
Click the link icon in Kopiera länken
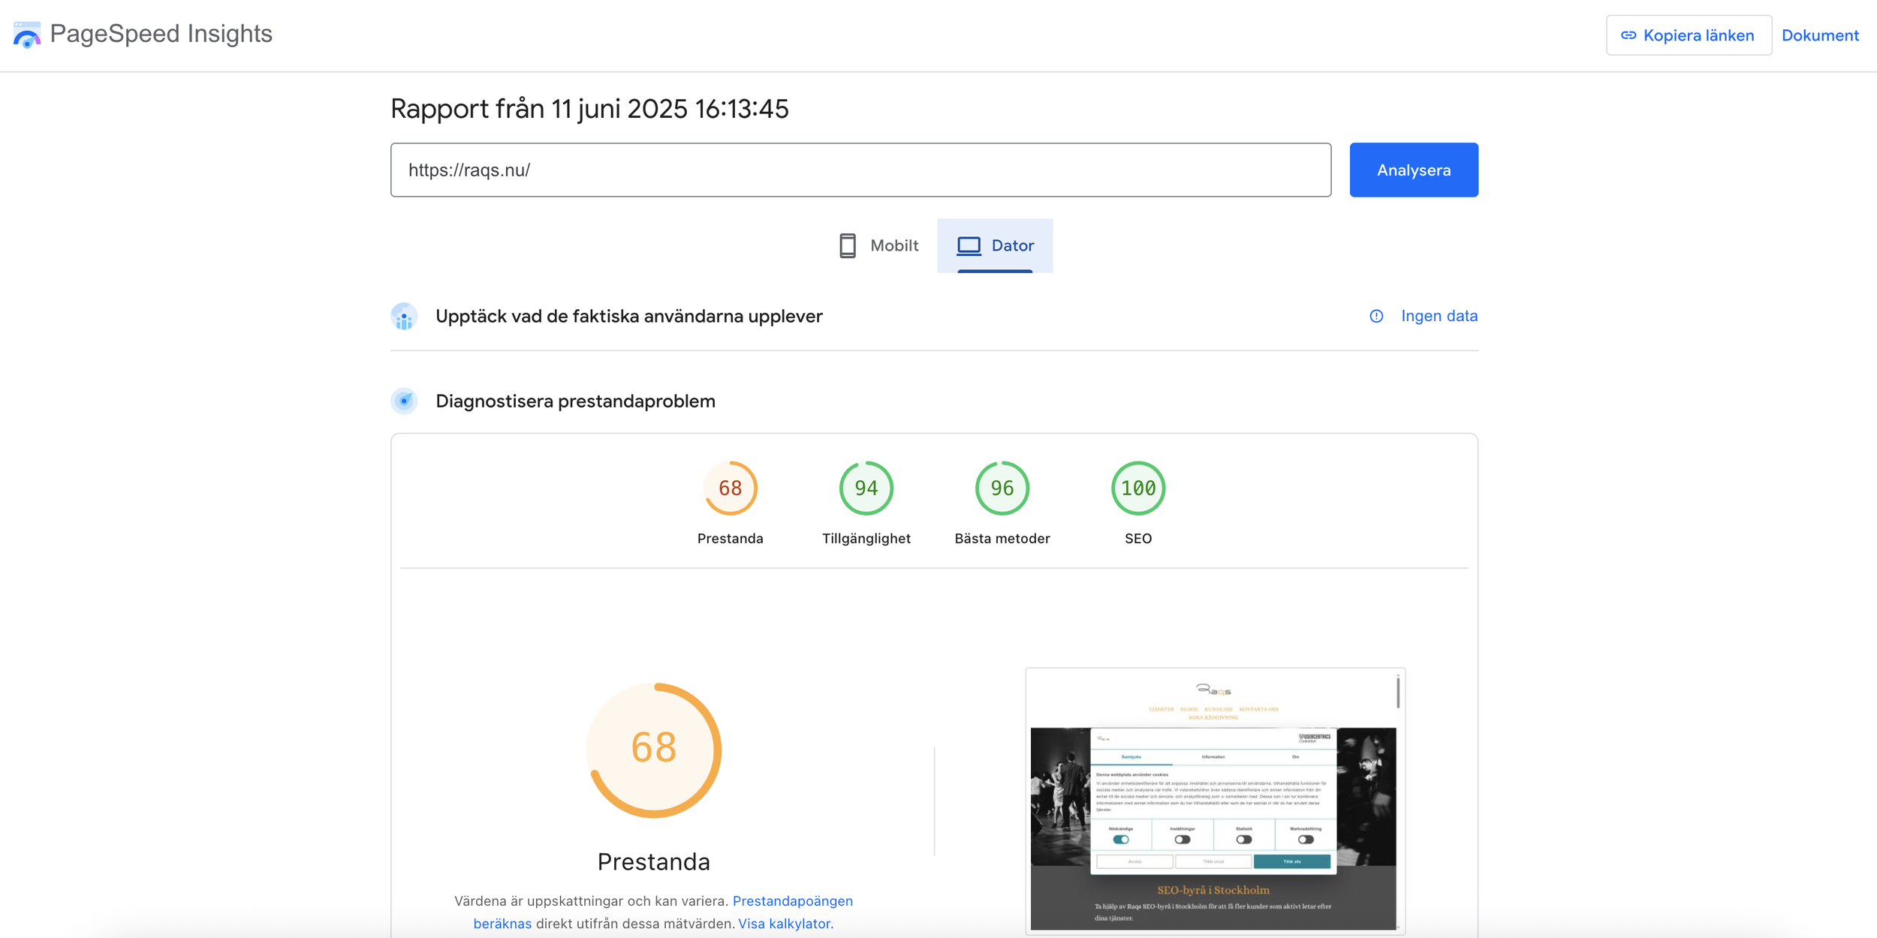tap(1628, 35)
